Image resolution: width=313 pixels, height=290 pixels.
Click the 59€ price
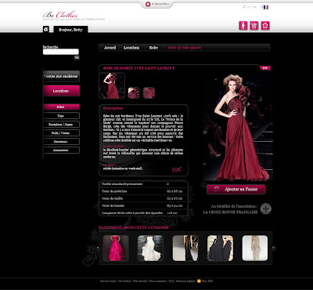[x=177, y=169]
